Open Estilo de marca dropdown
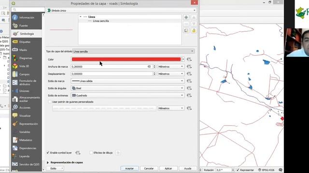This screenshot has height=173, width=309. [127, 81]
